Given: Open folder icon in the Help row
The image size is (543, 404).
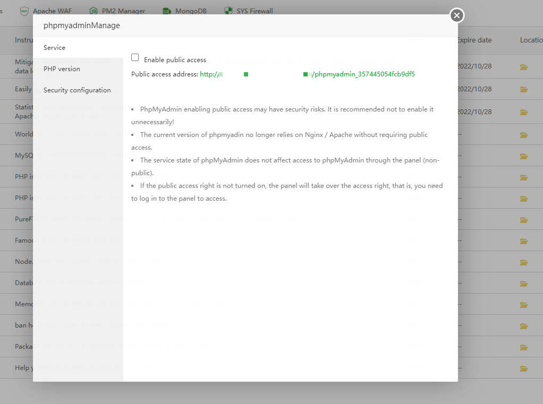Looking at the screenshot, I should point(524,369).
